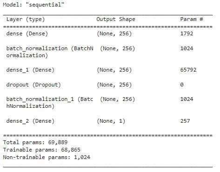Click the 65792 parameter value
Screen dimensions: 220x172
point(188,70)
